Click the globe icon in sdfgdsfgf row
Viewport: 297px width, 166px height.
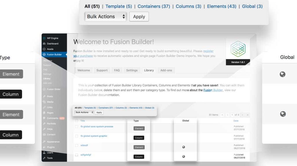[x=184, y=156]
